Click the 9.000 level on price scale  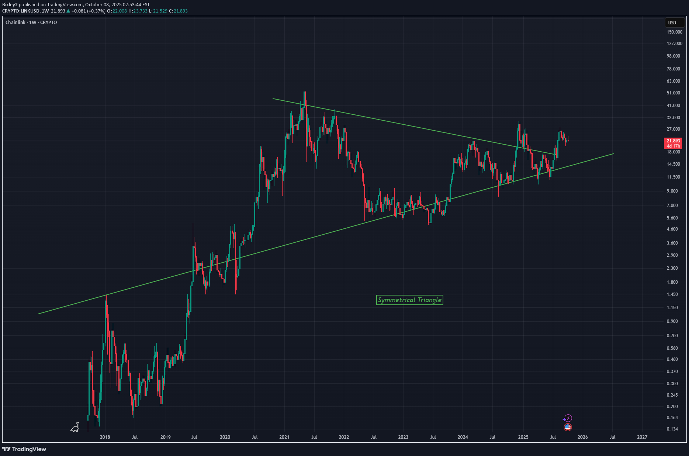pyautogui.click(x=672, y=191)
